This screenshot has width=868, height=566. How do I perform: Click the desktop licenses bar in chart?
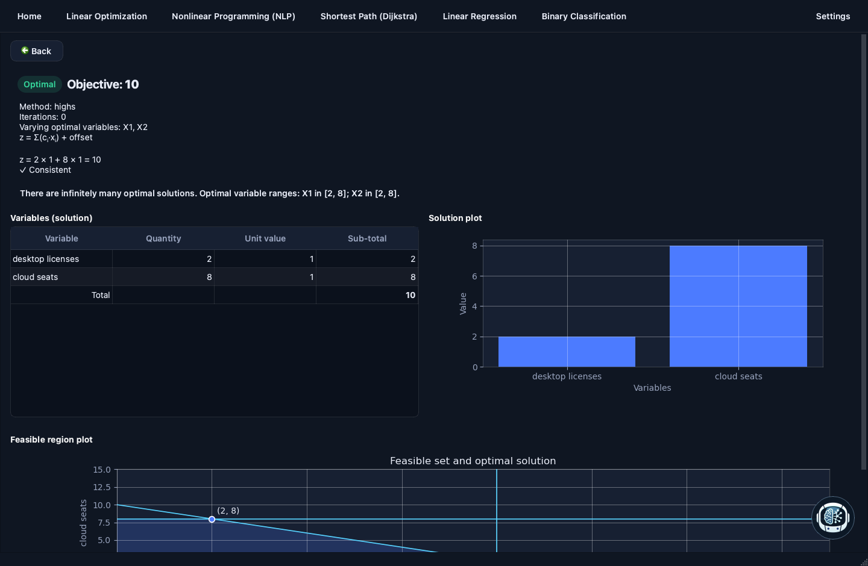567,352
